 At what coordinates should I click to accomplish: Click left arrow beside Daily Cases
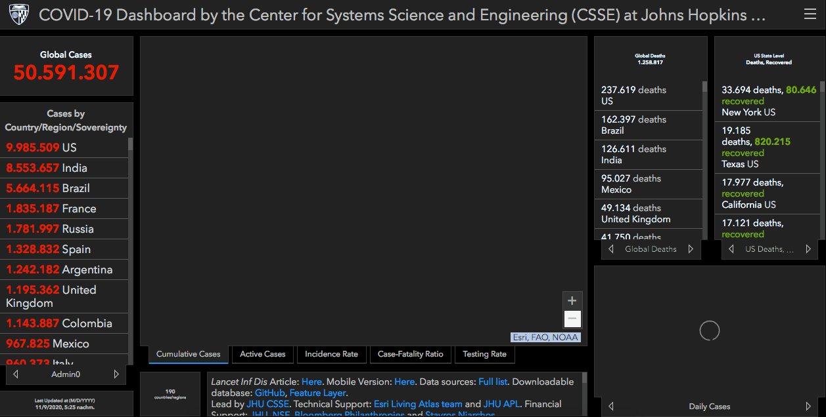coord(611,407)
